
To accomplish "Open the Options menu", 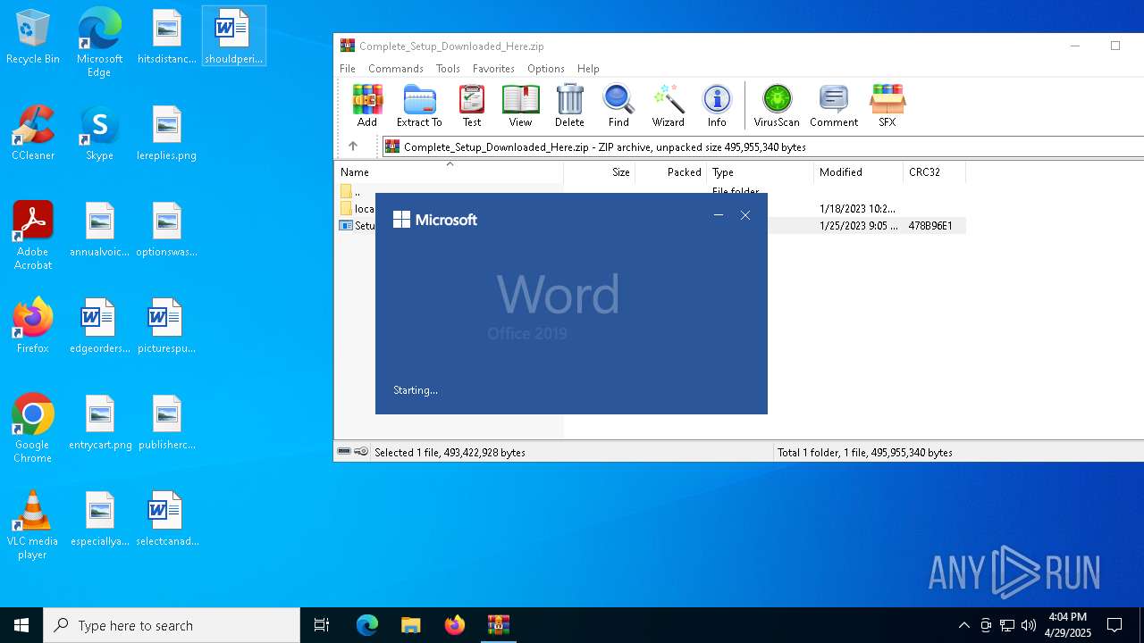I will [545, 69].
